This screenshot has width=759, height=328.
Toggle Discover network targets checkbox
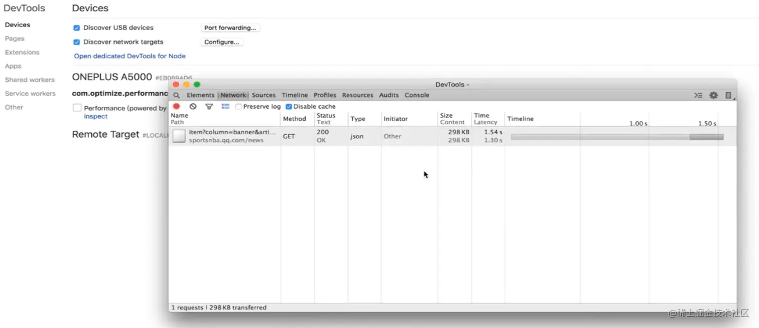click(x=77, y=42)
